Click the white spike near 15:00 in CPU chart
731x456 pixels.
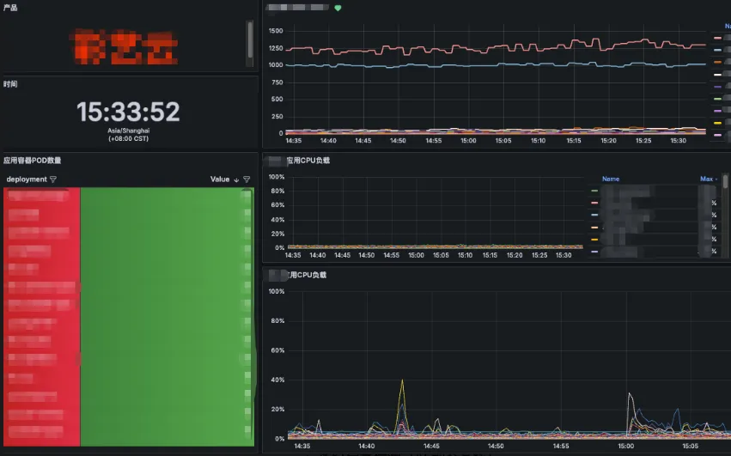(x=630, y=394)
